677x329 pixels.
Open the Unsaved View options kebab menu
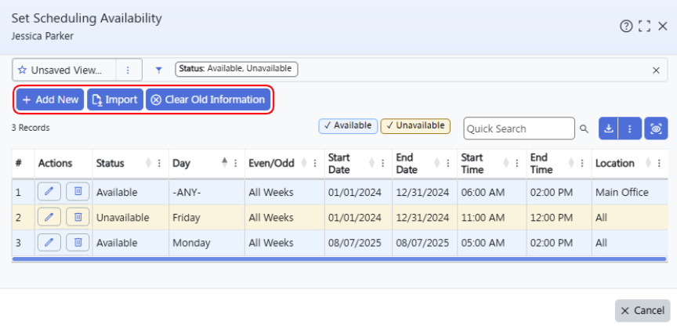(129, 70)
